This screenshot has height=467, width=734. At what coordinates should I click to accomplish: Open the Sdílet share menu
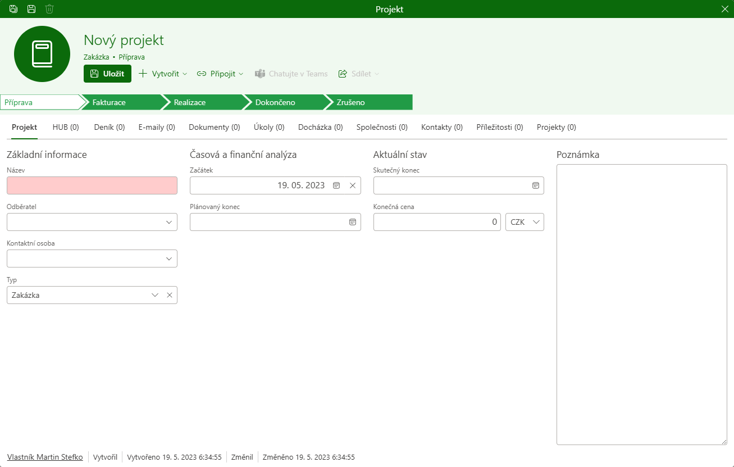[x=359, y=74]
